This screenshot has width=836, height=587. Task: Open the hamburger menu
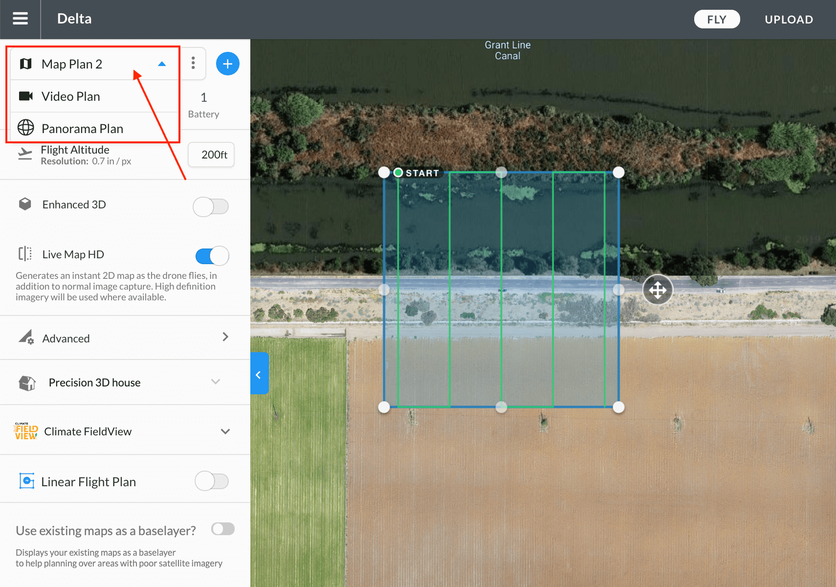[20, 19]
